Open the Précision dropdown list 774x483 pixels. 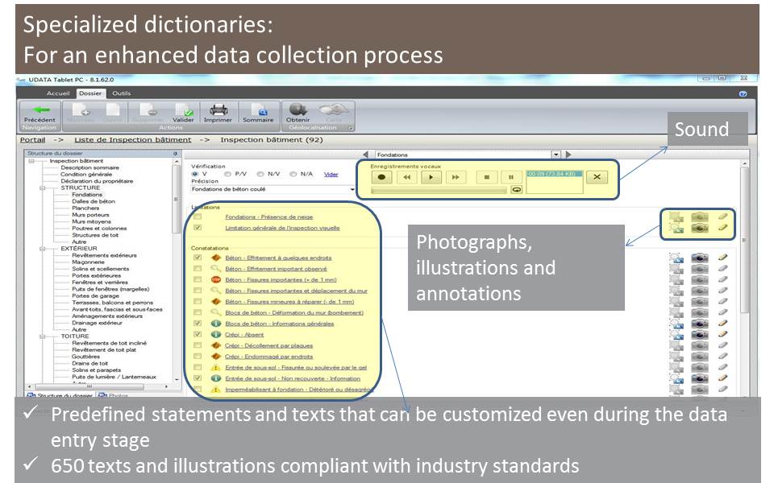(352, 190)
